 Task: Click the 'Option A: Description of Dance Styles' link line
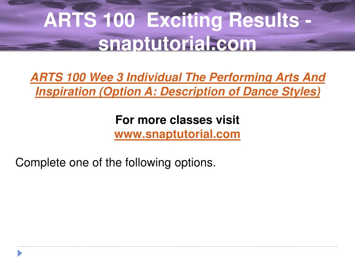(x=178, y=91)
